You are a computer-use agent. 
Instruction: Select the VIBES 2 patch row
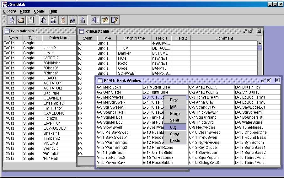[40, 58]
